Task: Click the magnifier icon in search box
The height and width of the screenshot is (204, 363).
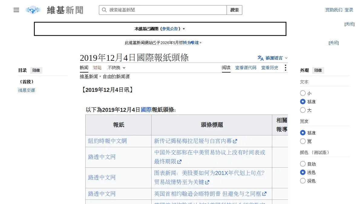Action: tap(104, 10)
